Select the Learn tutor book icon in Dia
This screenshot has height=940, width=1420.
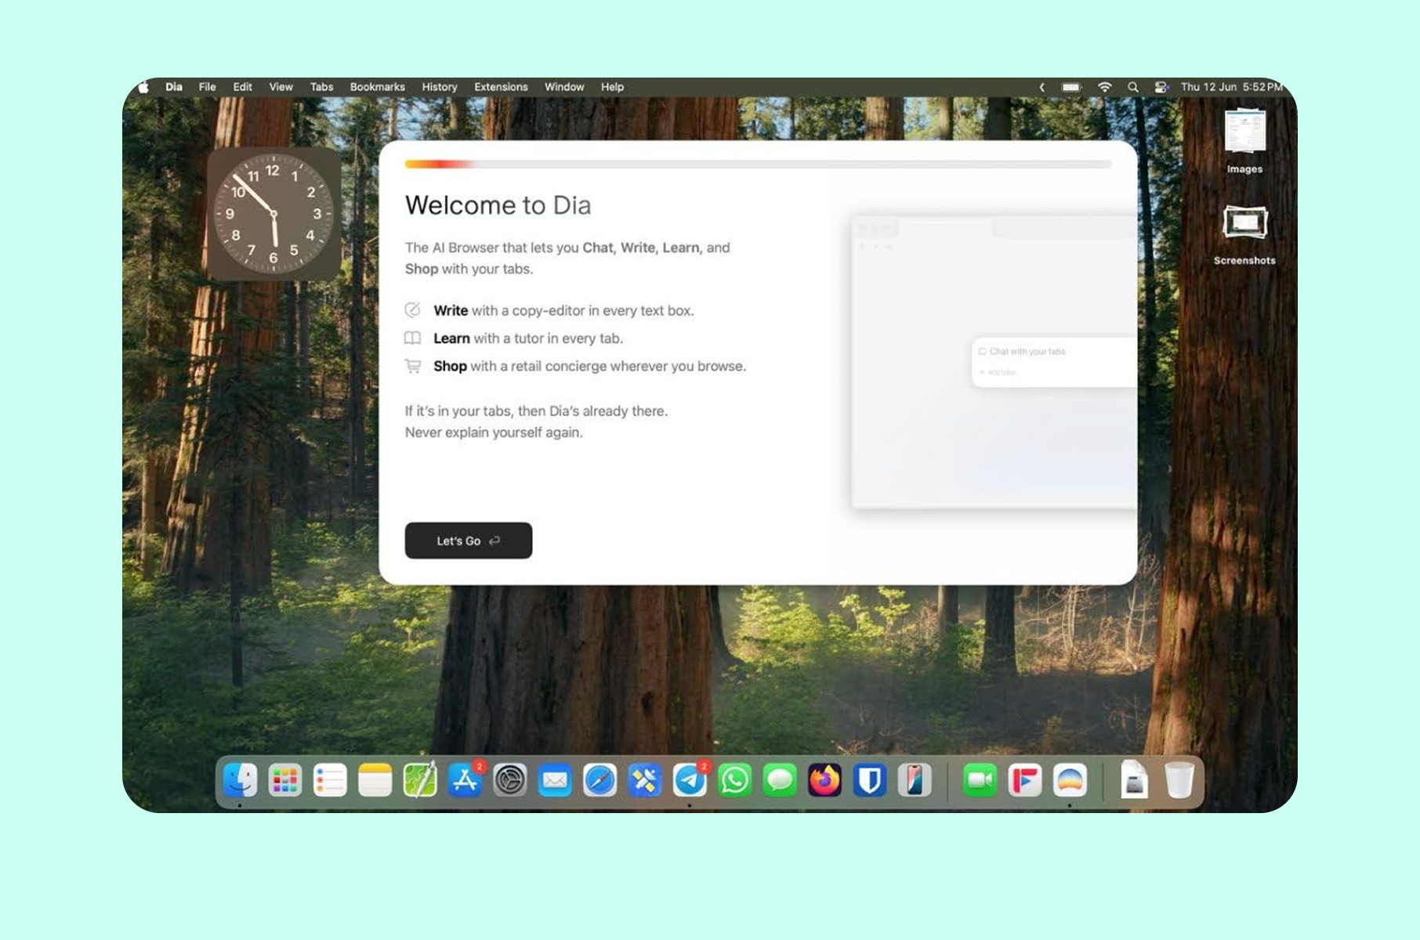[413, 338]
